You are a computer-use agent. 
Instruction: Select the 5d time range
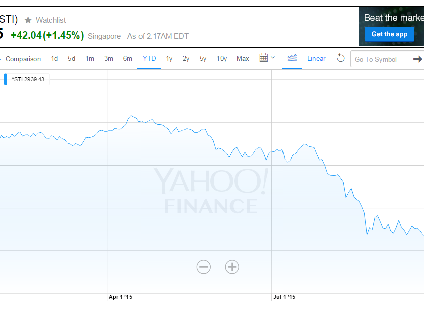tap(72, 59)
